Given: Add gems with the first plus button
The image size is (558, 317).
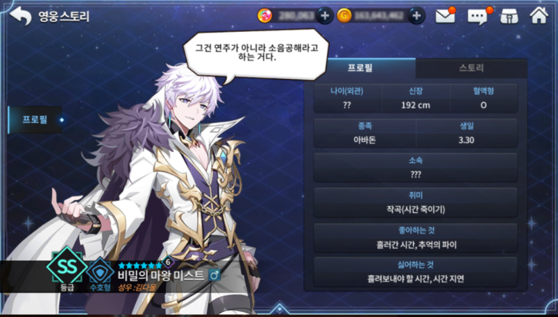Looking at the screenshot, I should point(325,16).
